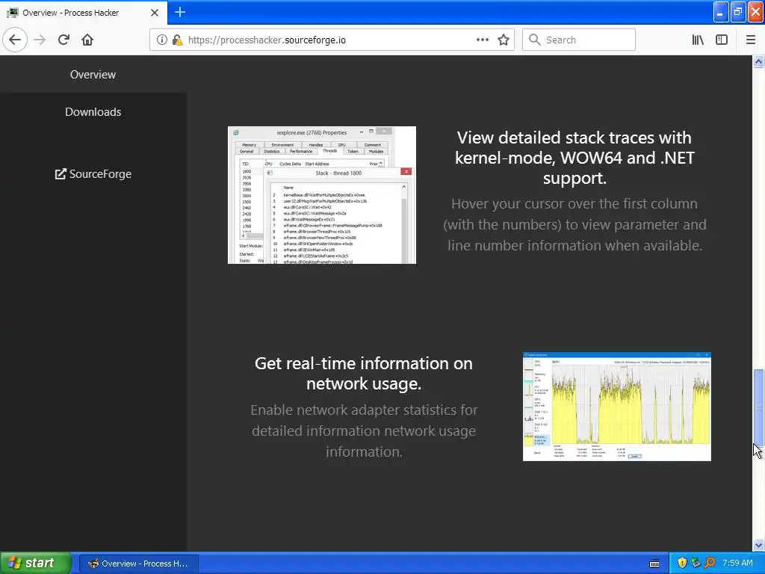Click the forward navigation arrow
765x574 pixels.
(x=40, y=40)
